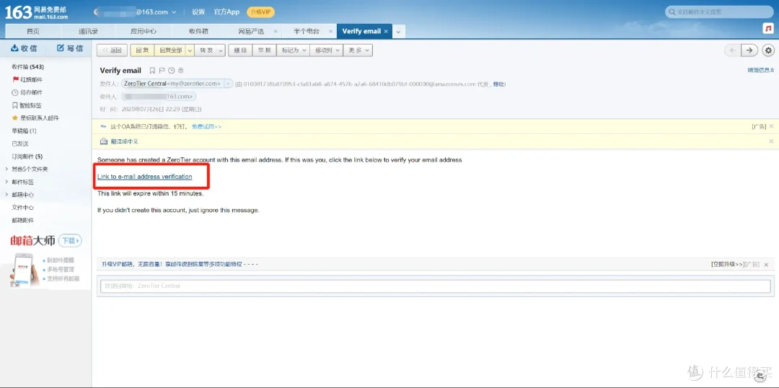Open the 收信 receive mail button

click(x=24, y=48)
